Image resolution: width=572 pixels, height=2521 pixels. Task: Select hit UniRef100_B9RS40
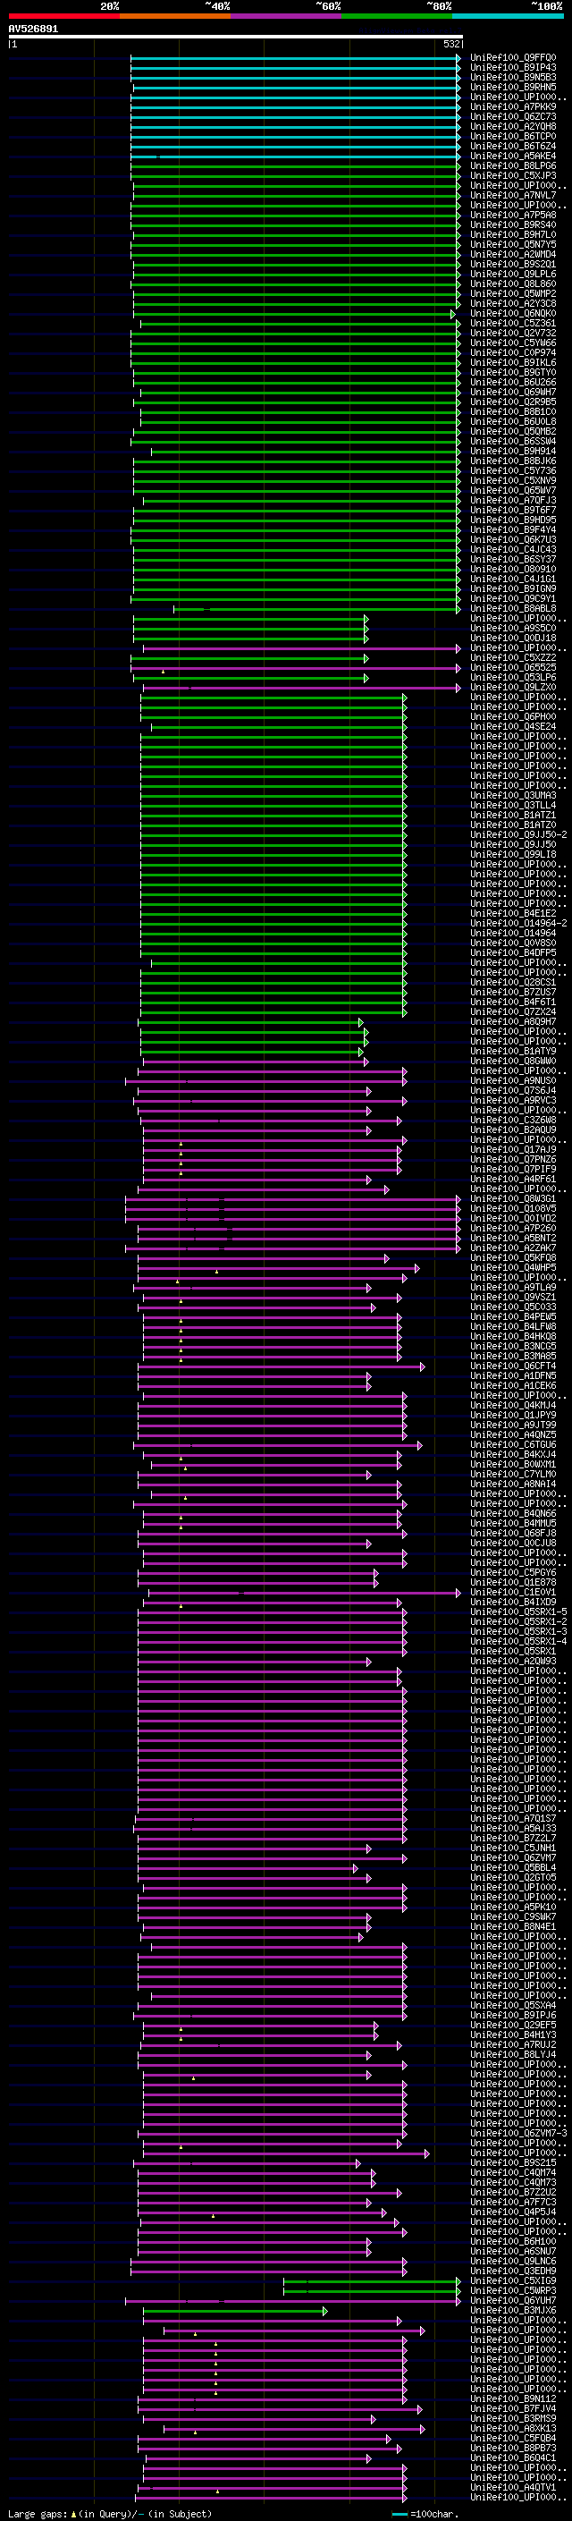[x=513, y=225]
